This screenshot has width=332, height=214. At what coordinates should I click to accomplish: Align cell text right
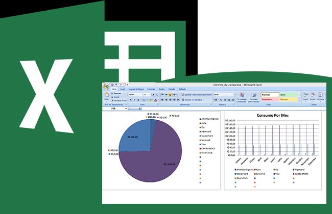coord(170,100)
